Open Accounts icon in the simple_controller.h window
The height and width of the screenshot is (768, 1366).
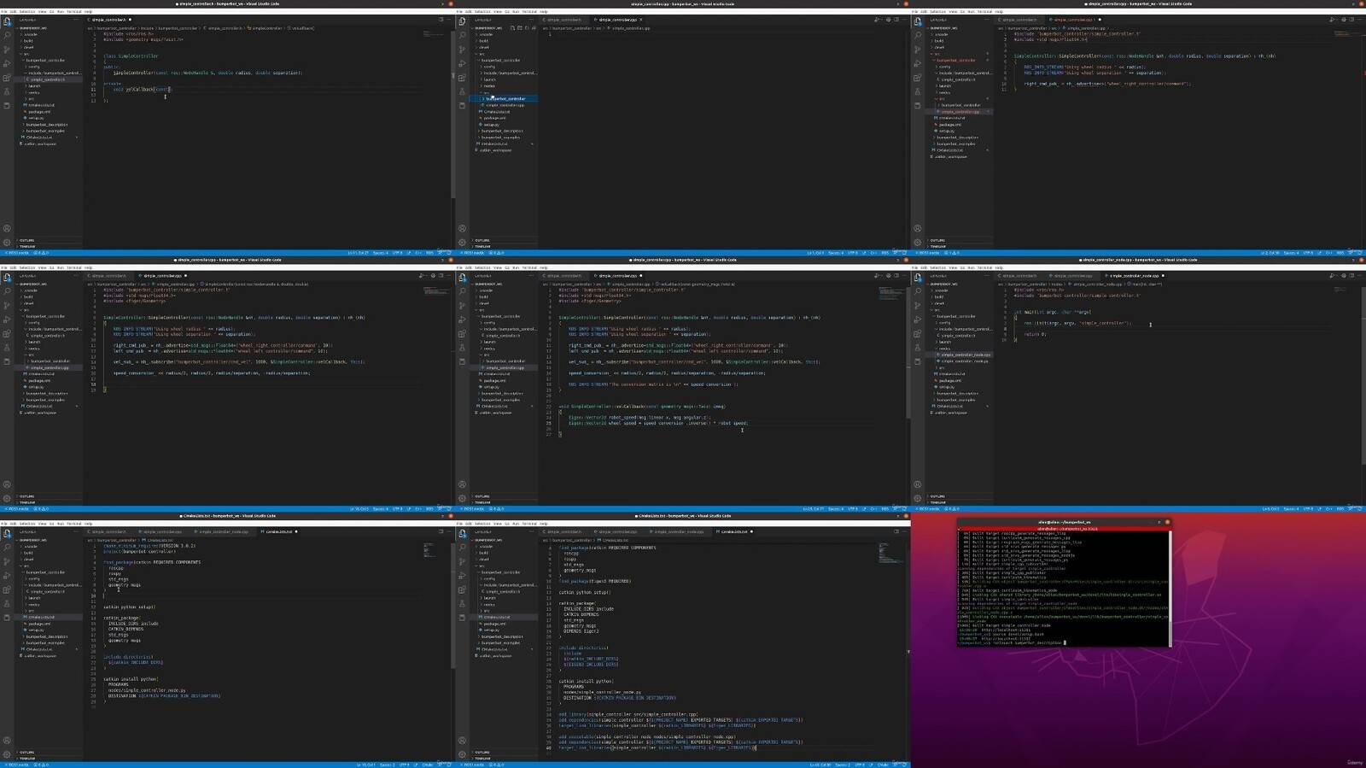7,228
